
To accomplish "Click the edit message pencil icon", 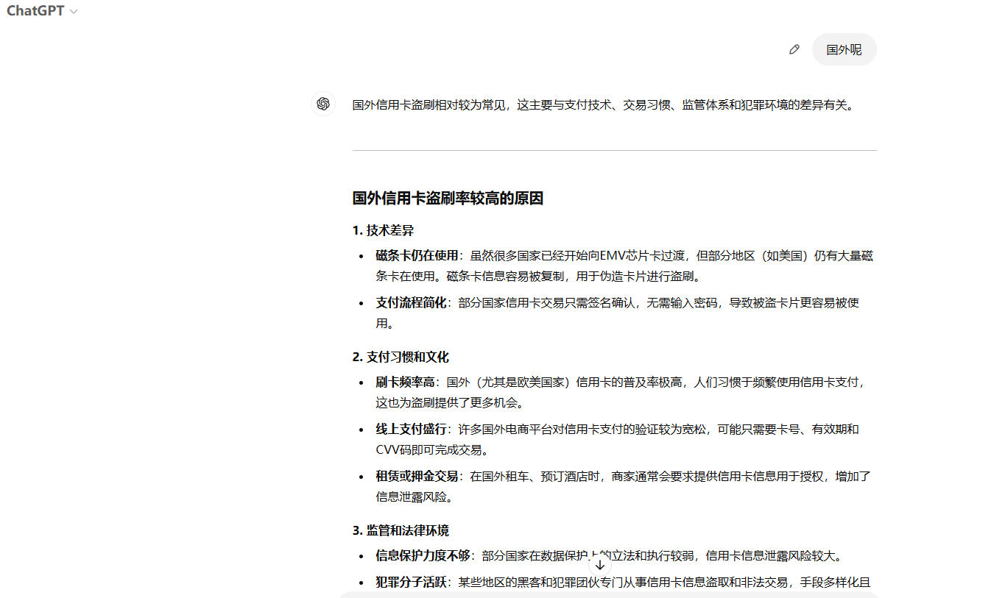I will coord(794,49).
